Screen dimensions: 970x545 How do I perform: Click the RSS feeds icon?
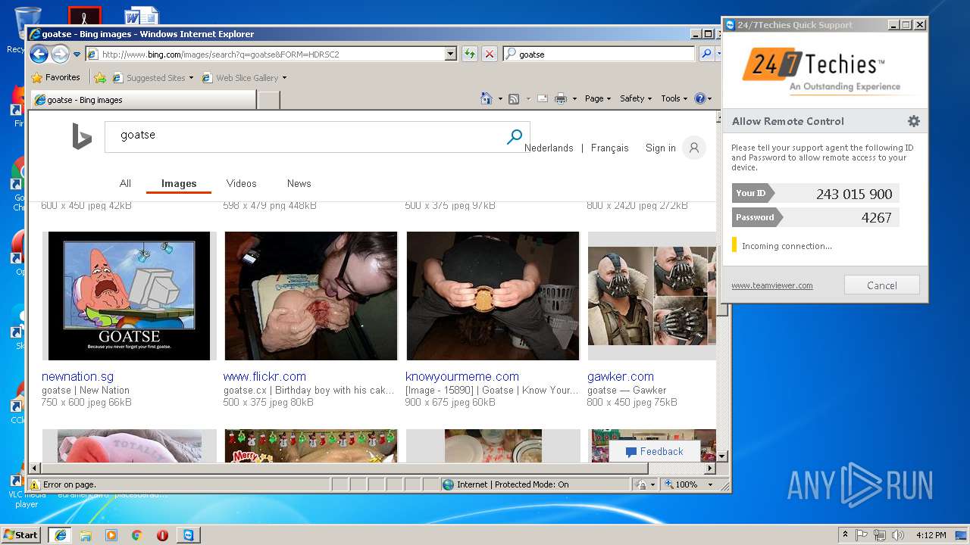(513, 98)
